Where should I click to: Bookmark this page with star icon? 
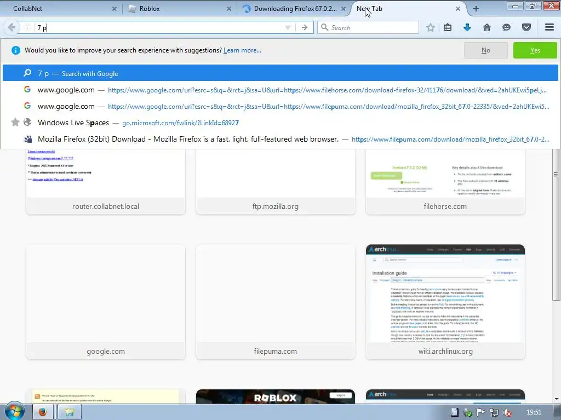pyautogui.click(x=431, y=27)
